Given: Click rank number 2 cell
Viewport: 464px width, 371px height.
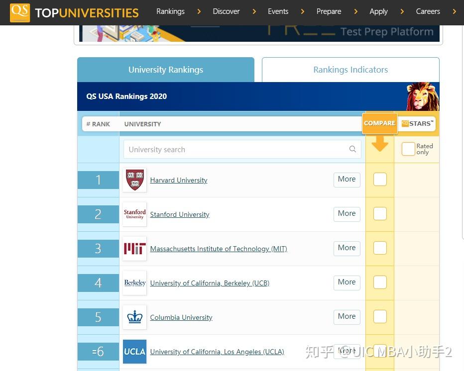Looking at the screenshot, I should coord(98,214).
